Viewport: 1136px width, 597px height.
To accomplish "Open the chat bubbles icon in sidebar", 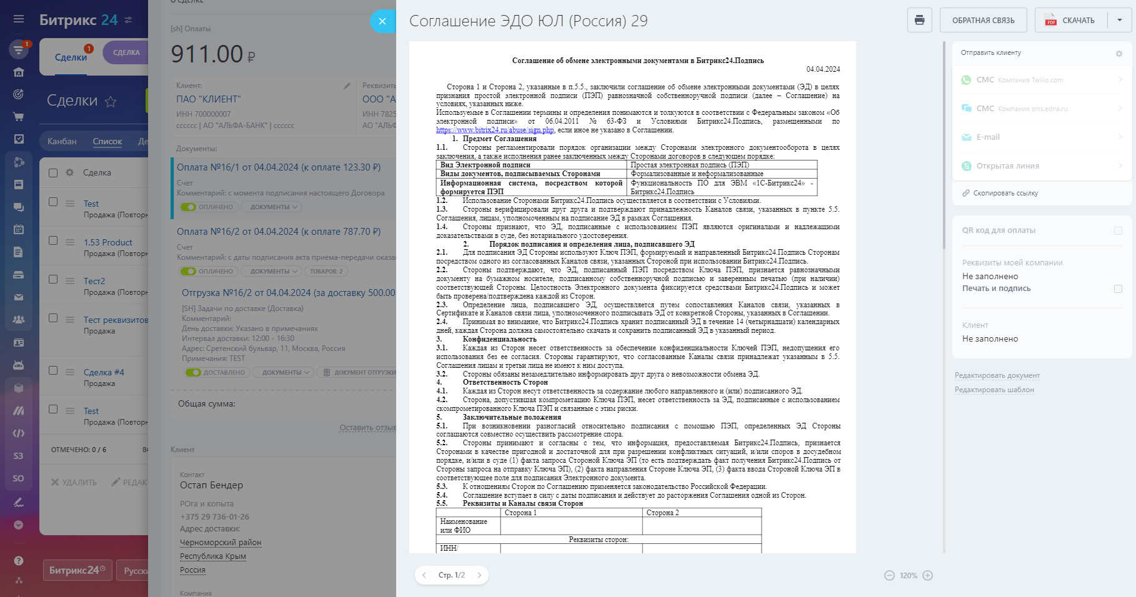I will click(19, 207).
